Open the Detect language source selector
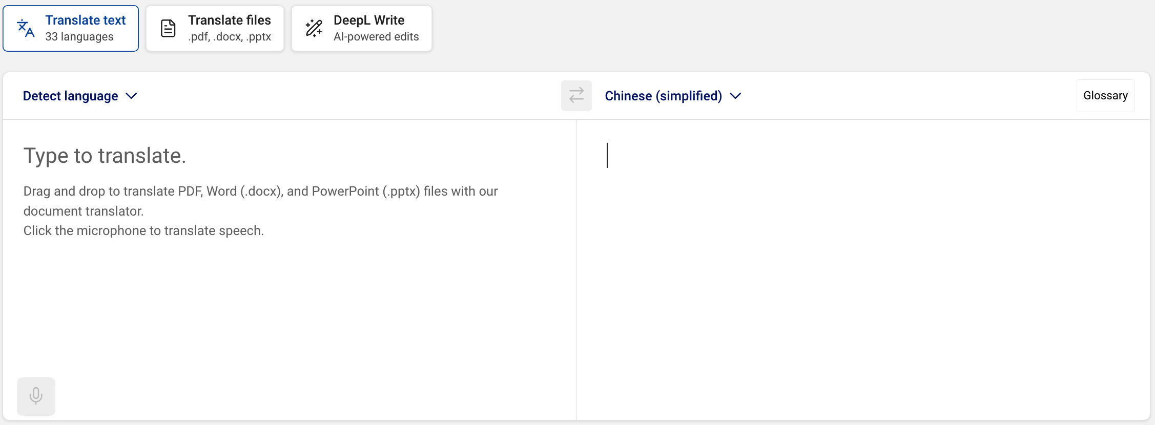This screenshot has height=425, width=1155. click(80, 96)
